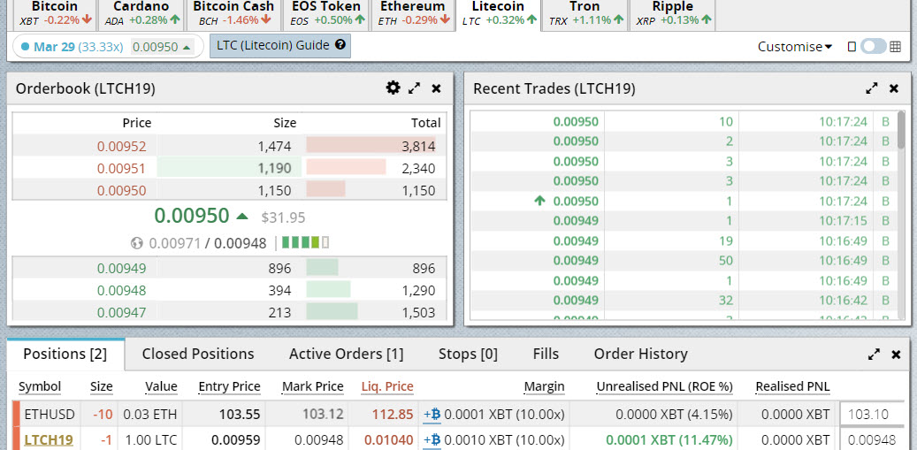Click the $31.95 USD price in Orderbook

[x=283, y=217]
